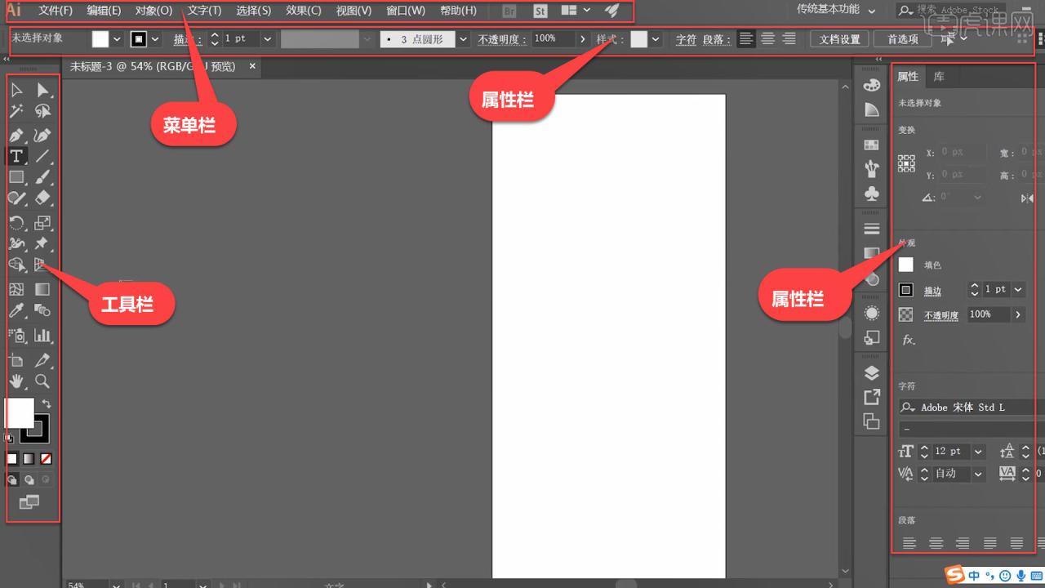This screenshot has height=588, width=1045.
Task: Pick the Paintbrush tool
Action: pos(42,176)
